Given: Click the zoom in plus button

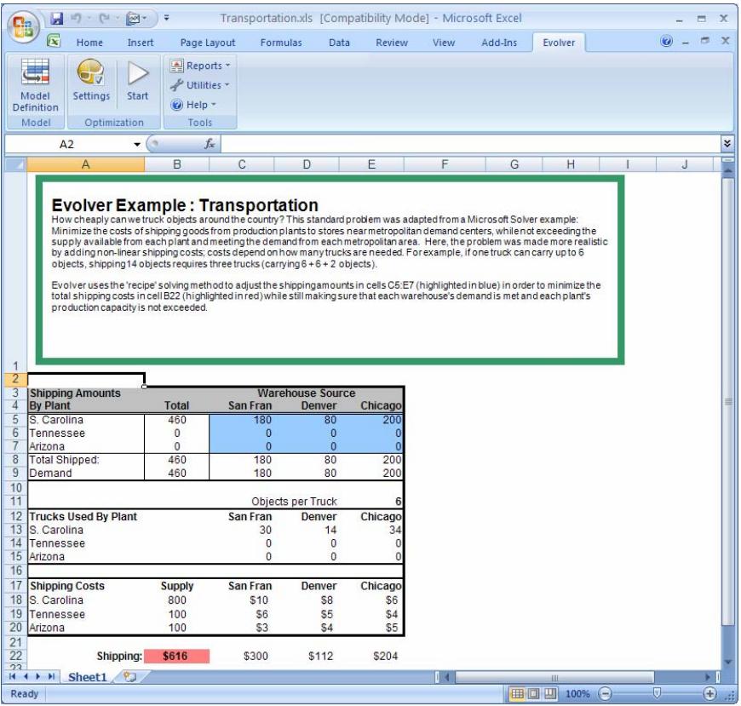Looking at the screenshot, I should 710,695.
